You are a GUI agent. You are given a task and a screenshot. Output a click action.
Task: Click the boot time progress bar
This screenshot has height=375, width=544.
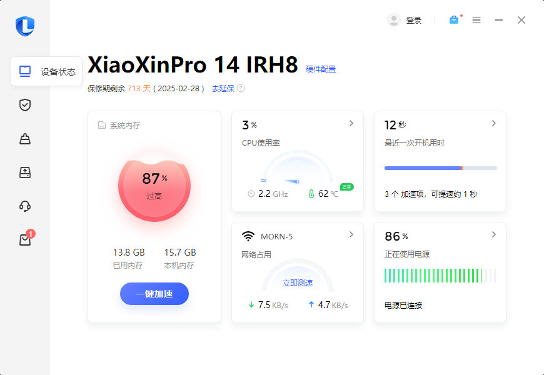tap(440, 167)
